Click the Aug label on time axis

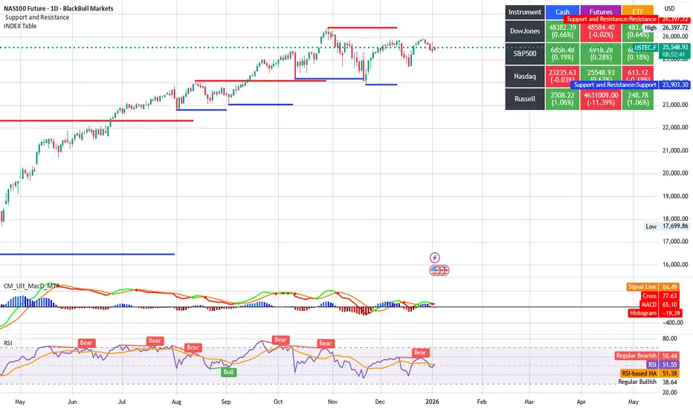(176, 402)
